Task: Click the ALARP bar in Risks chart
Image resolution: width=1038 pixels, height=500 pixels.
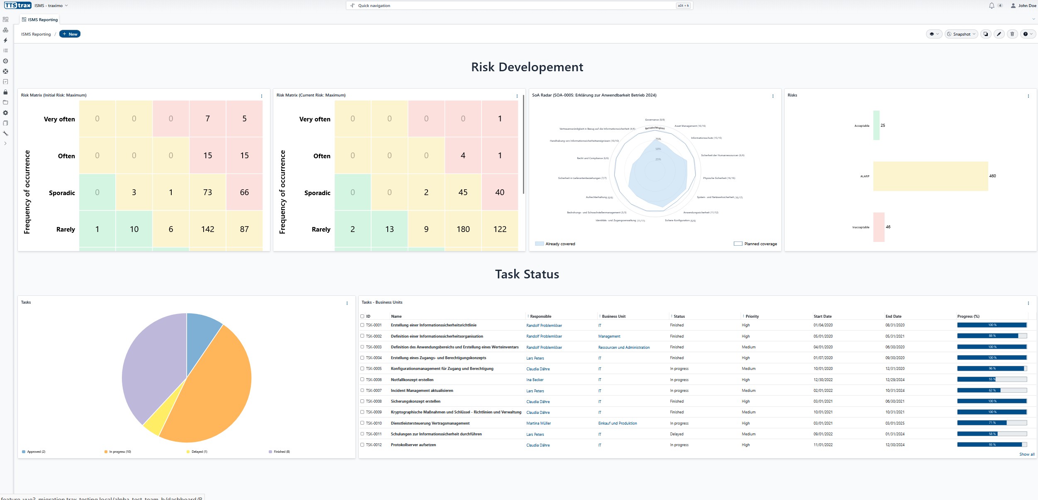Action: coord(930,176)
